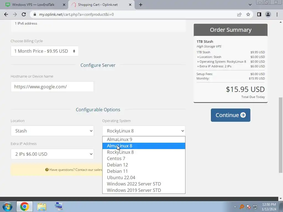This screenshot has height=212, width=283.
Task: Go back to the previous page
Action: click(6, 14)
